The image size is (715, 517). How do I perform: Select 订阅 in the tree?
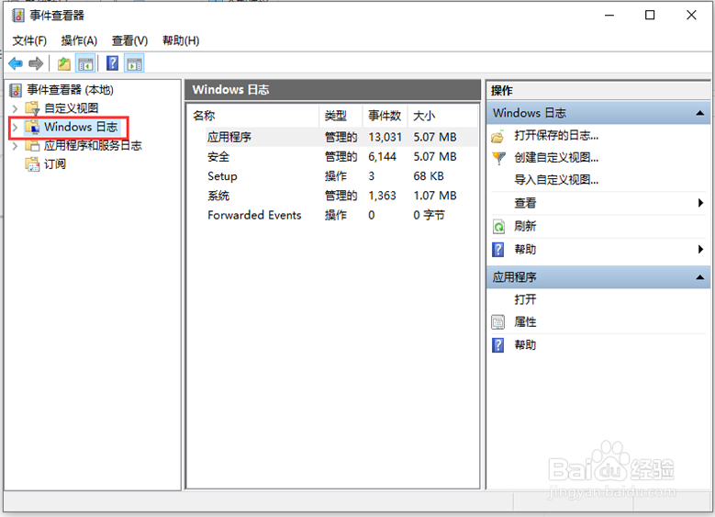[x=55, y=164]
